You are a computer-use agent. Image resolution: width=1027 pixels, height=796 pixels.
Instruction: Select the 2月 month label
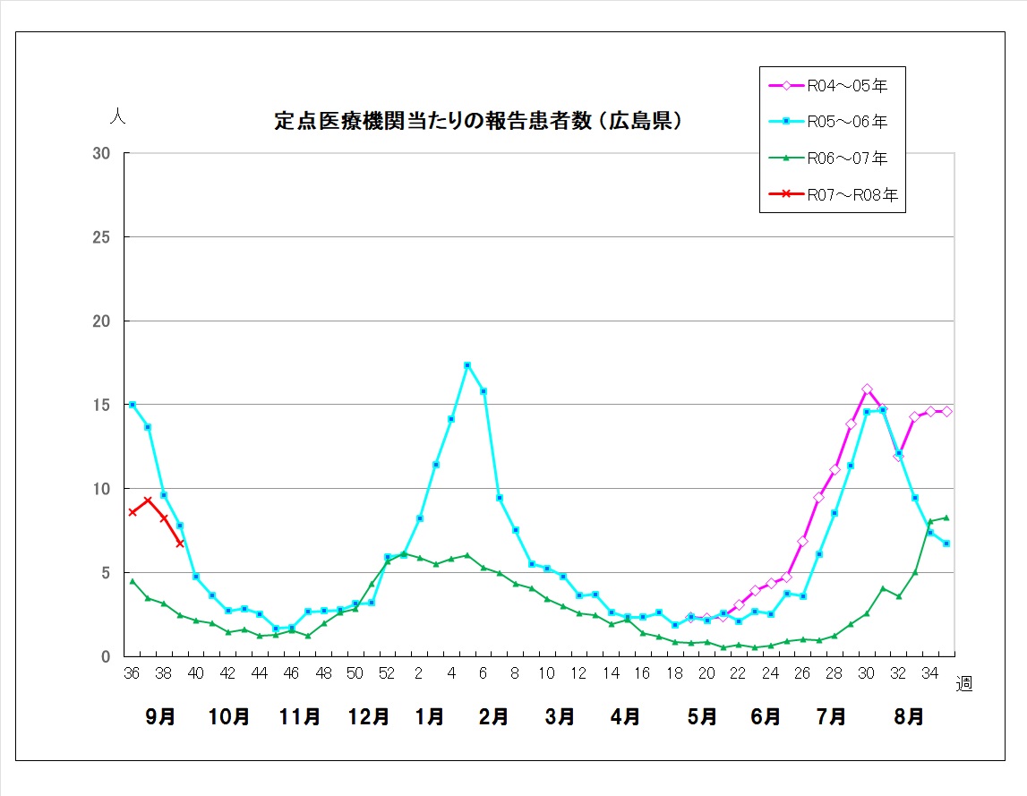pos(493,717)
